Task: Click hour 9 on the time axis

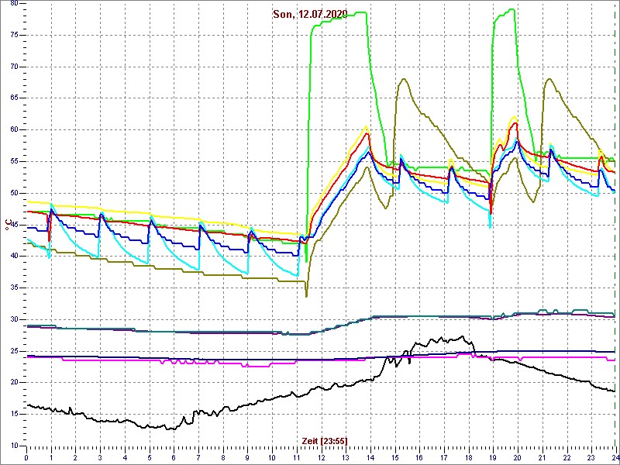Action: click(247, 457)
